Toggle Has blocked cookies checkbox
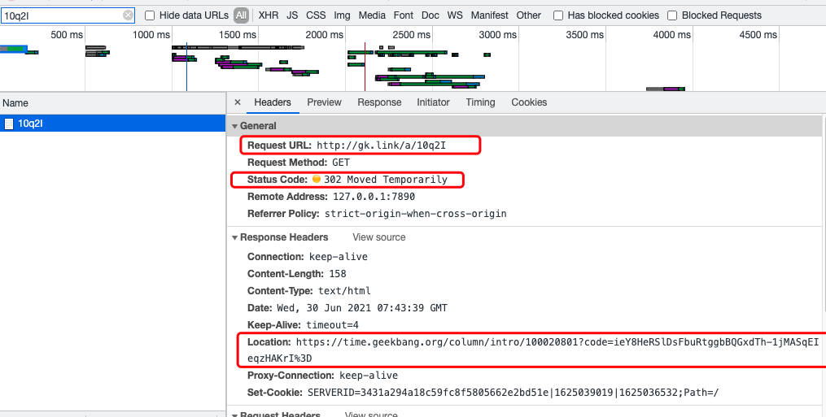 (558, 15)
